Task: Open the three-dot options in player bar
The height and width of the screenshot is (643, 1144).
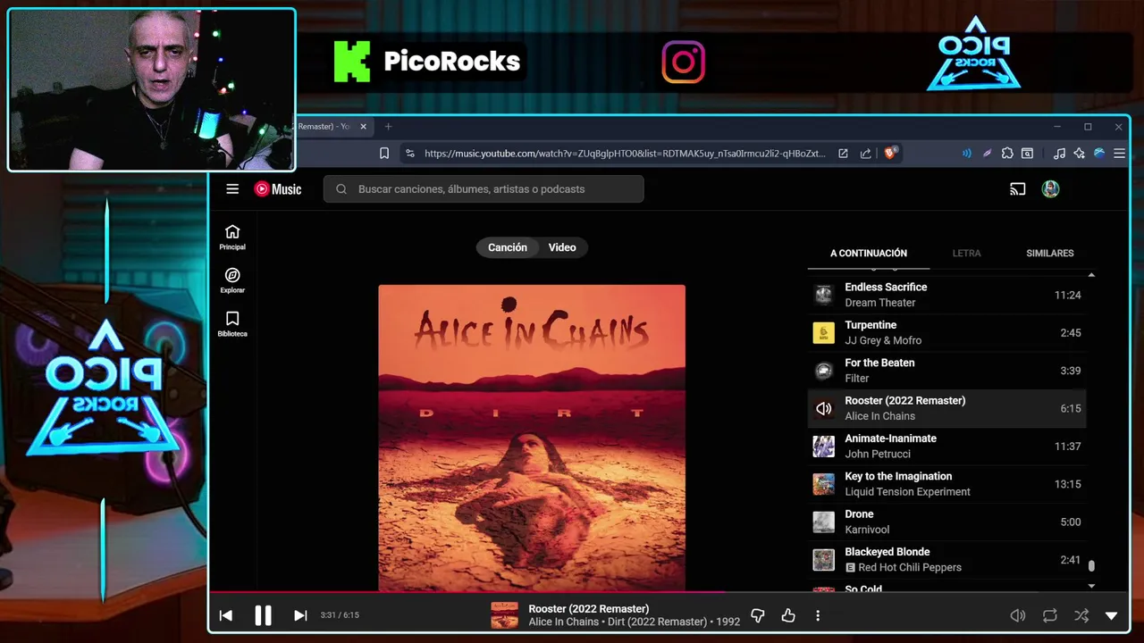Action: [x=818, y=615]
